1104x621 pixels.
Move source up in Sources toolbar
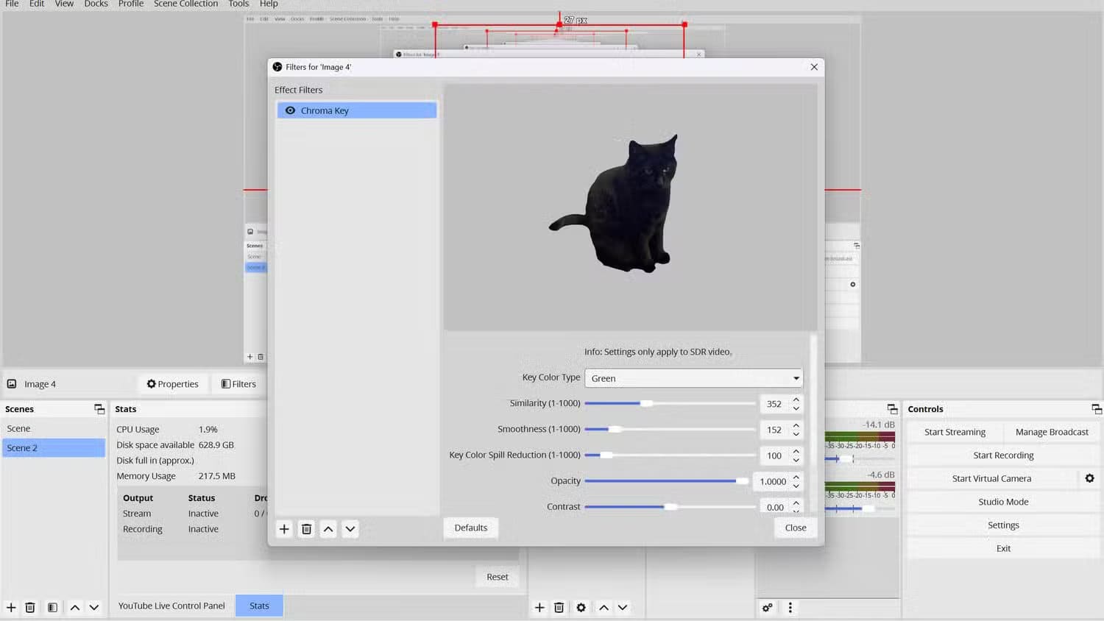pyautogui.click(x=604, y=608)
